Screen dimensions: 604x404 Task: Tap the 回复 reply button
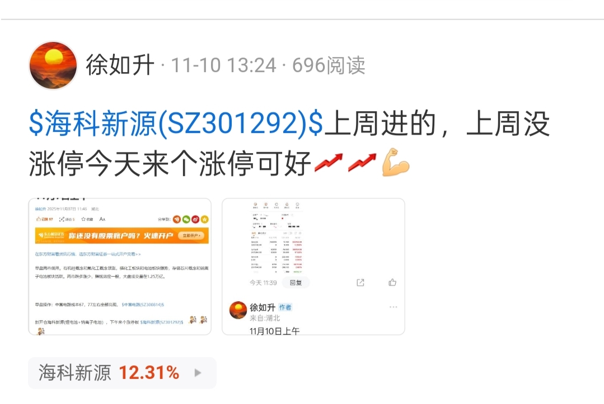point(296,283)
